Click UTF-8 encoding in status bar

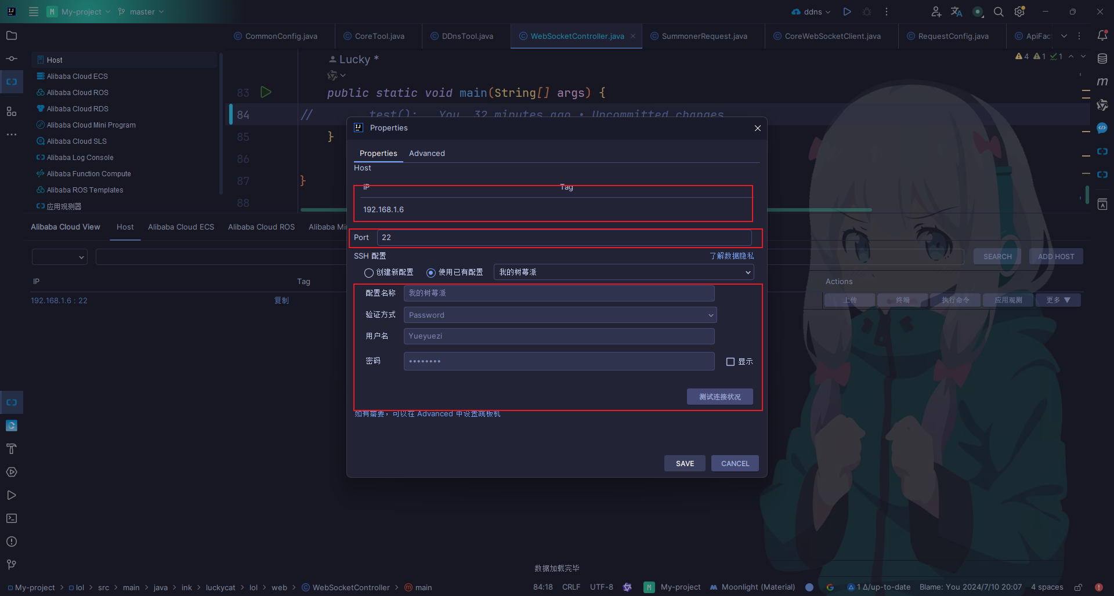(x=602, y=587)
